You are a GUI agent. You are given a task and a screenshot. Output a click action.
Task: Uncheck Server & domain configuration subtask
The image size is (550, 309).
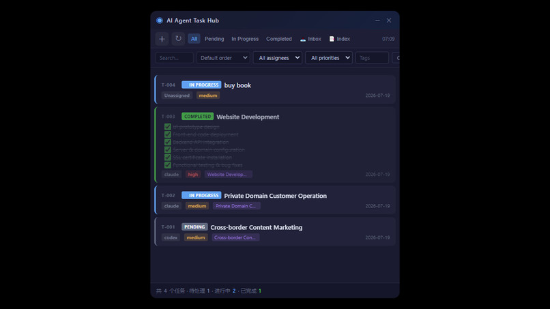168,150
